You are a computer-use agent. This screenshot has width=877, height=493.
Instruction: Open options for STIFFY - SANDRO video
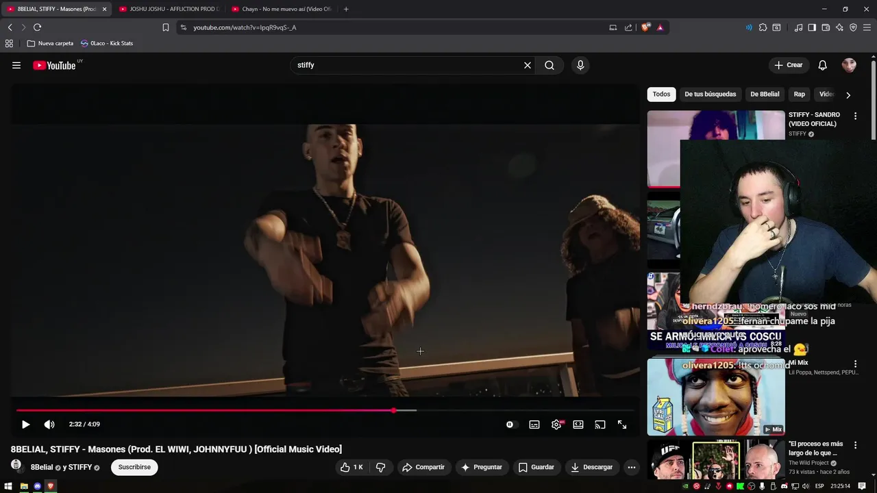855,116
